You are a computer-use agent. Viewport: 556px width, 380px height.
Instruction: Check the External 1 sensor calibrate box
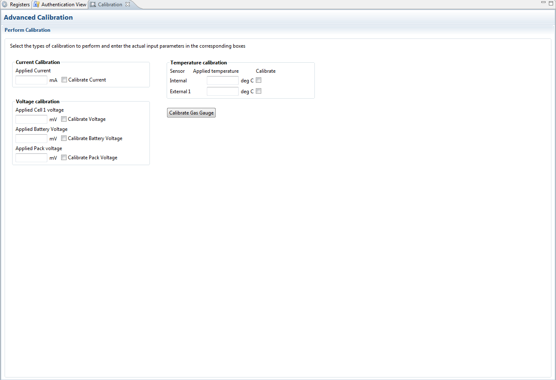[259, 91]
